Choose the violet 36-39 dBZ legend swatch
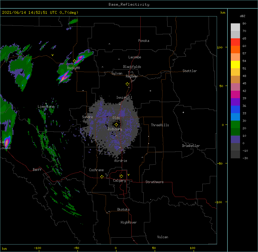This screenshot has height=252, width=258. pyautogui.click(x=235, y=102)
